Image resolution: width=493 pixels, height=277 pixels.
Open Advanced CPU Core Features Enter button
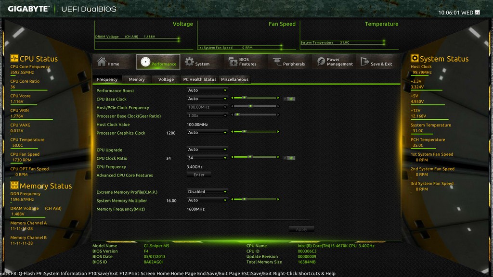coord(199,175)
